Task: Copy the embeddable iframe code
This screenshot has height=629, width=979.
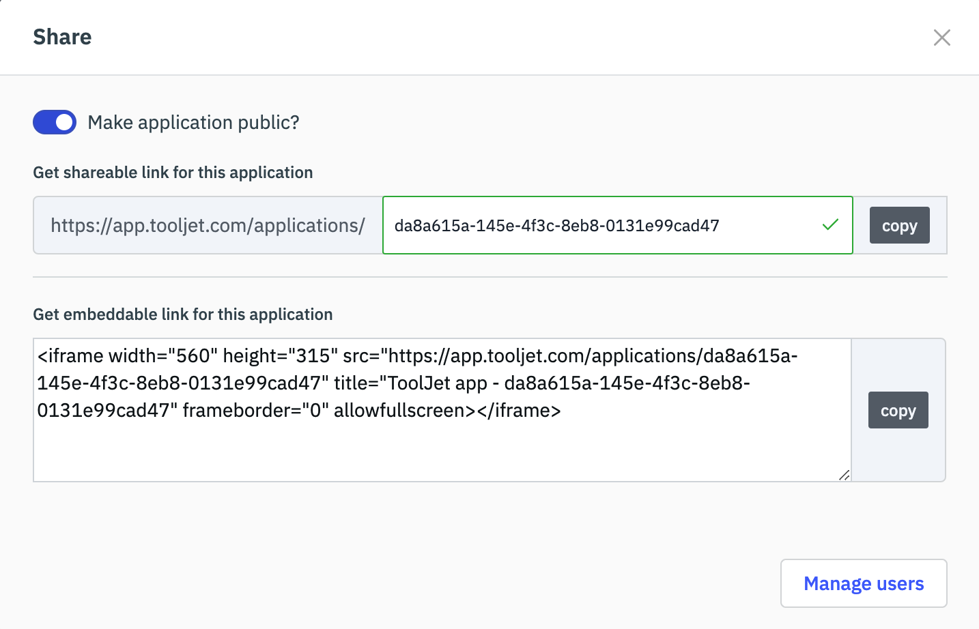Action: coord(898,410)
